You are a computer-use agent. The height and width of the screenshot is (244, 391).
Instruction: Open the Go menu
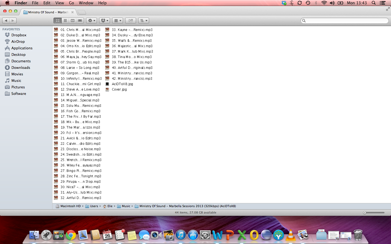(x=71, y=3)
